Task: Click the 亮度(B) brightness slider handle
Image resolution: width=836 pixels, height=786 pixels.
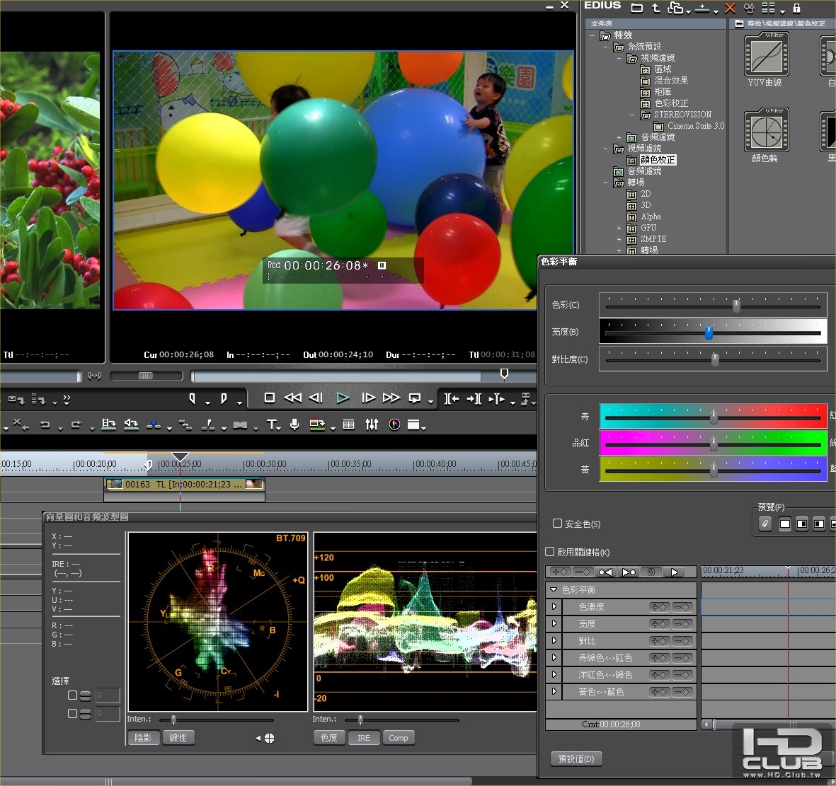Action: point(709,333)
